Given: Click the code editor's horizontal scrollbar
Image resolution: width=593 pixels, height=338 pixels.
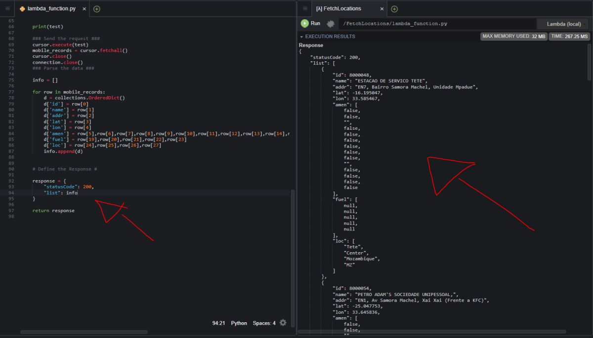Looking at the screenshot, I should pos(84,332).
